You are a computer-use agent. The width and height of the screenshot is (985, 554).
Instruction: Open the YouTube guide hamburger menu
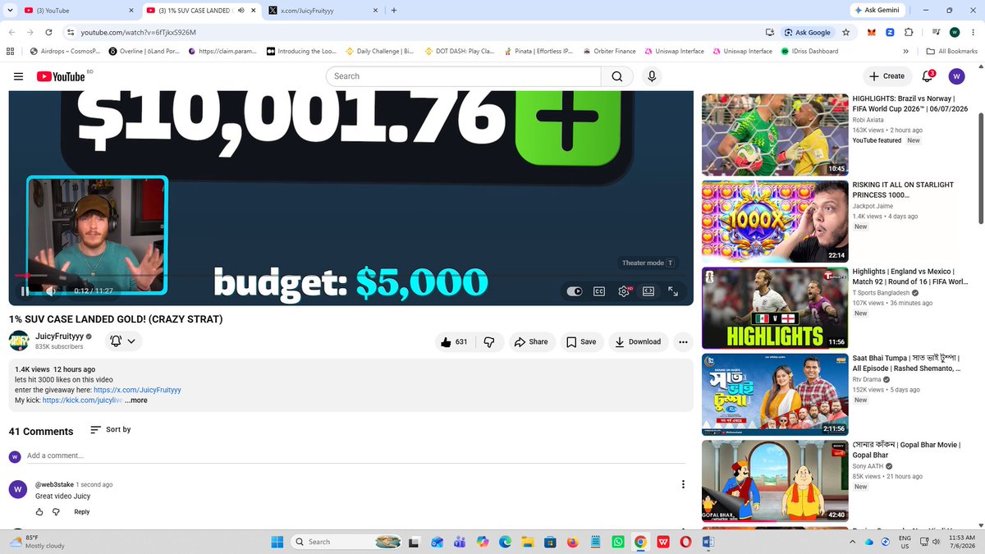(18, 76)
